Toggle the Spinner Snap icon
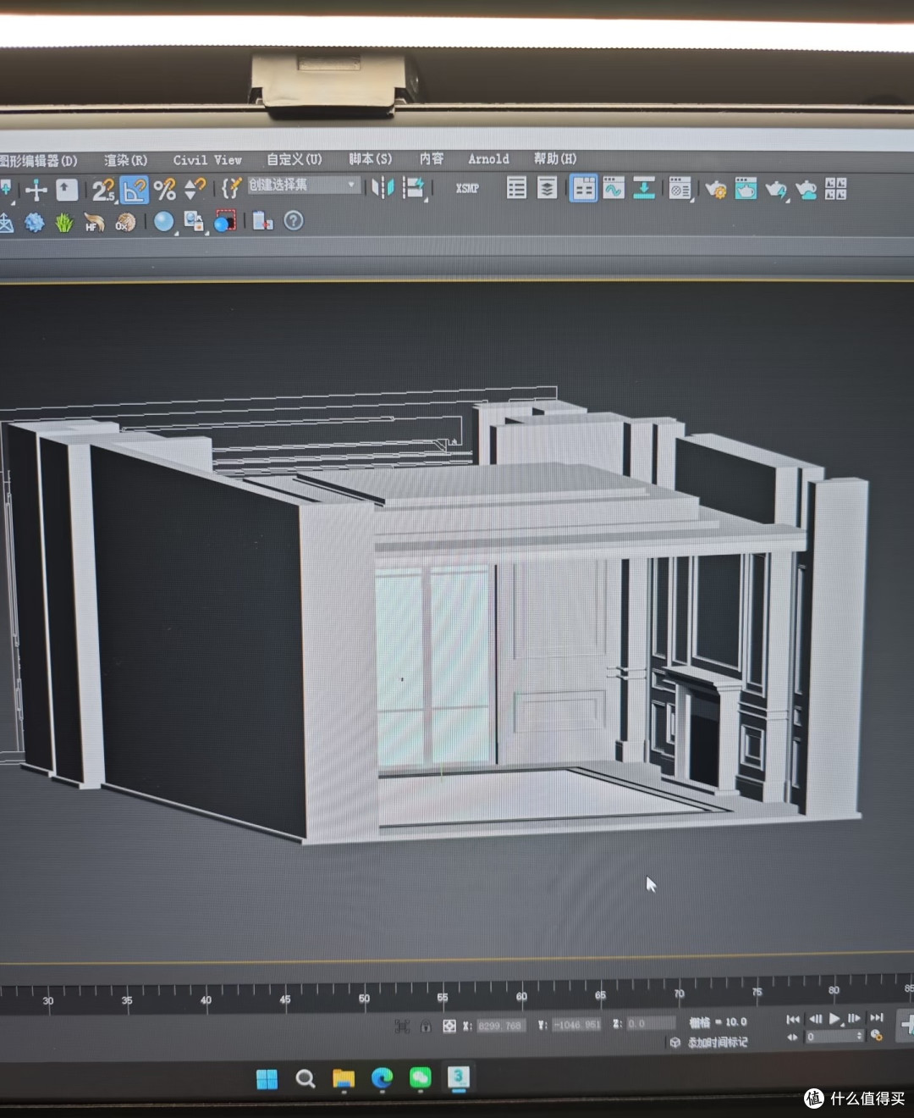This screenshot has height=1118, width=914. point(195,189)
